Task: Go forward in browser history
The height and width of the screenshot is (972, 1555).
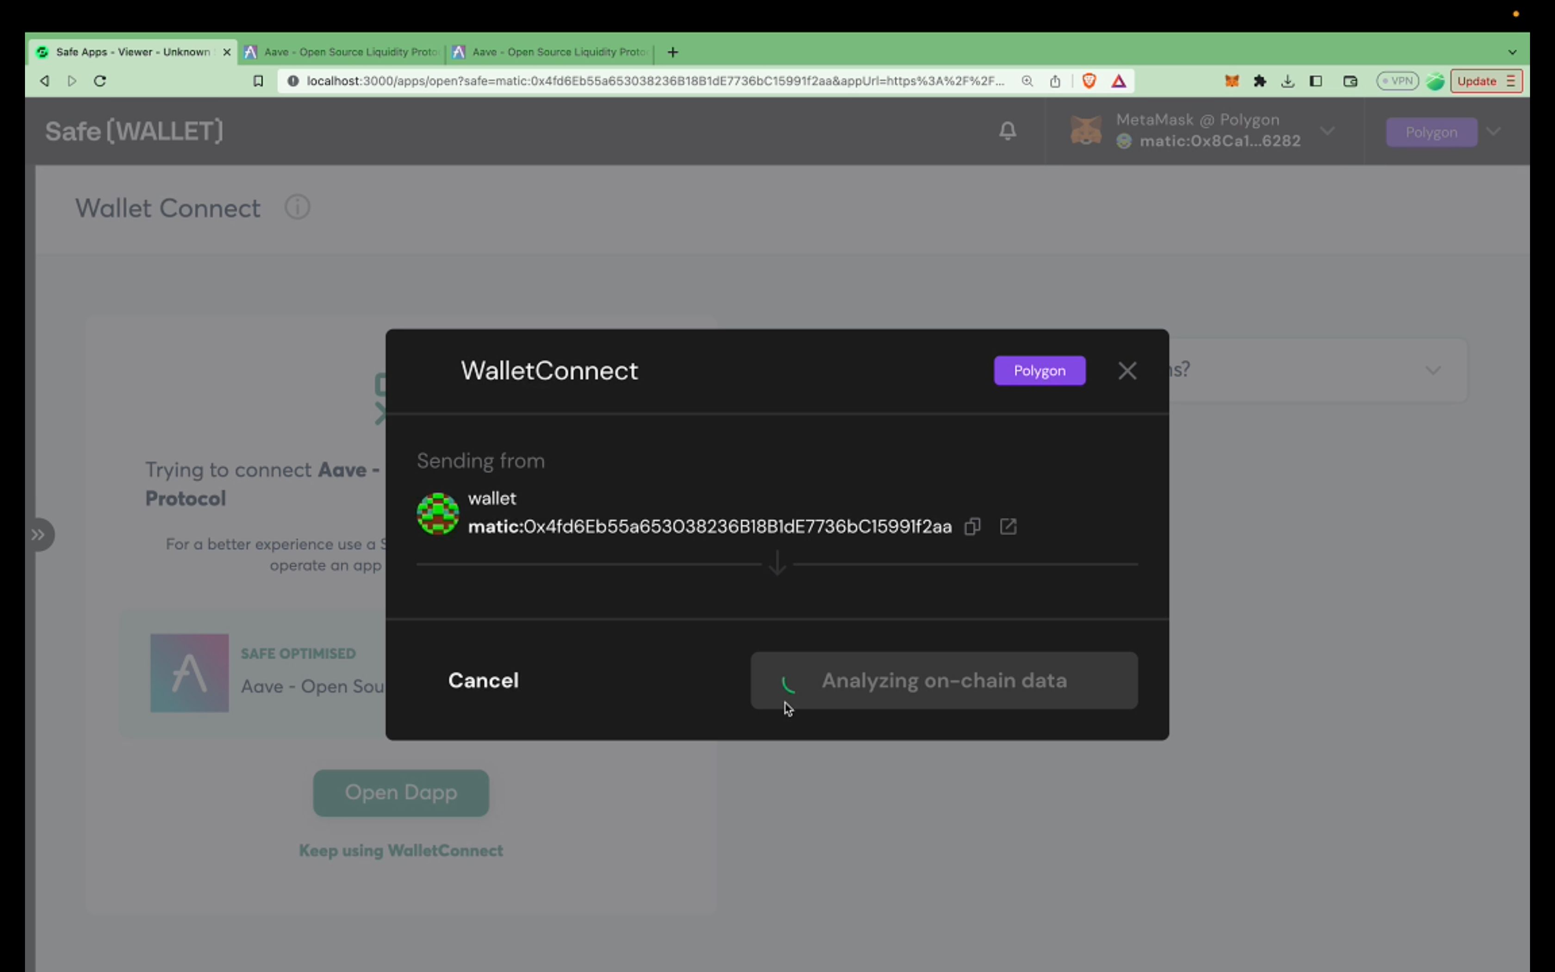Action: click(x=72, y=81)
